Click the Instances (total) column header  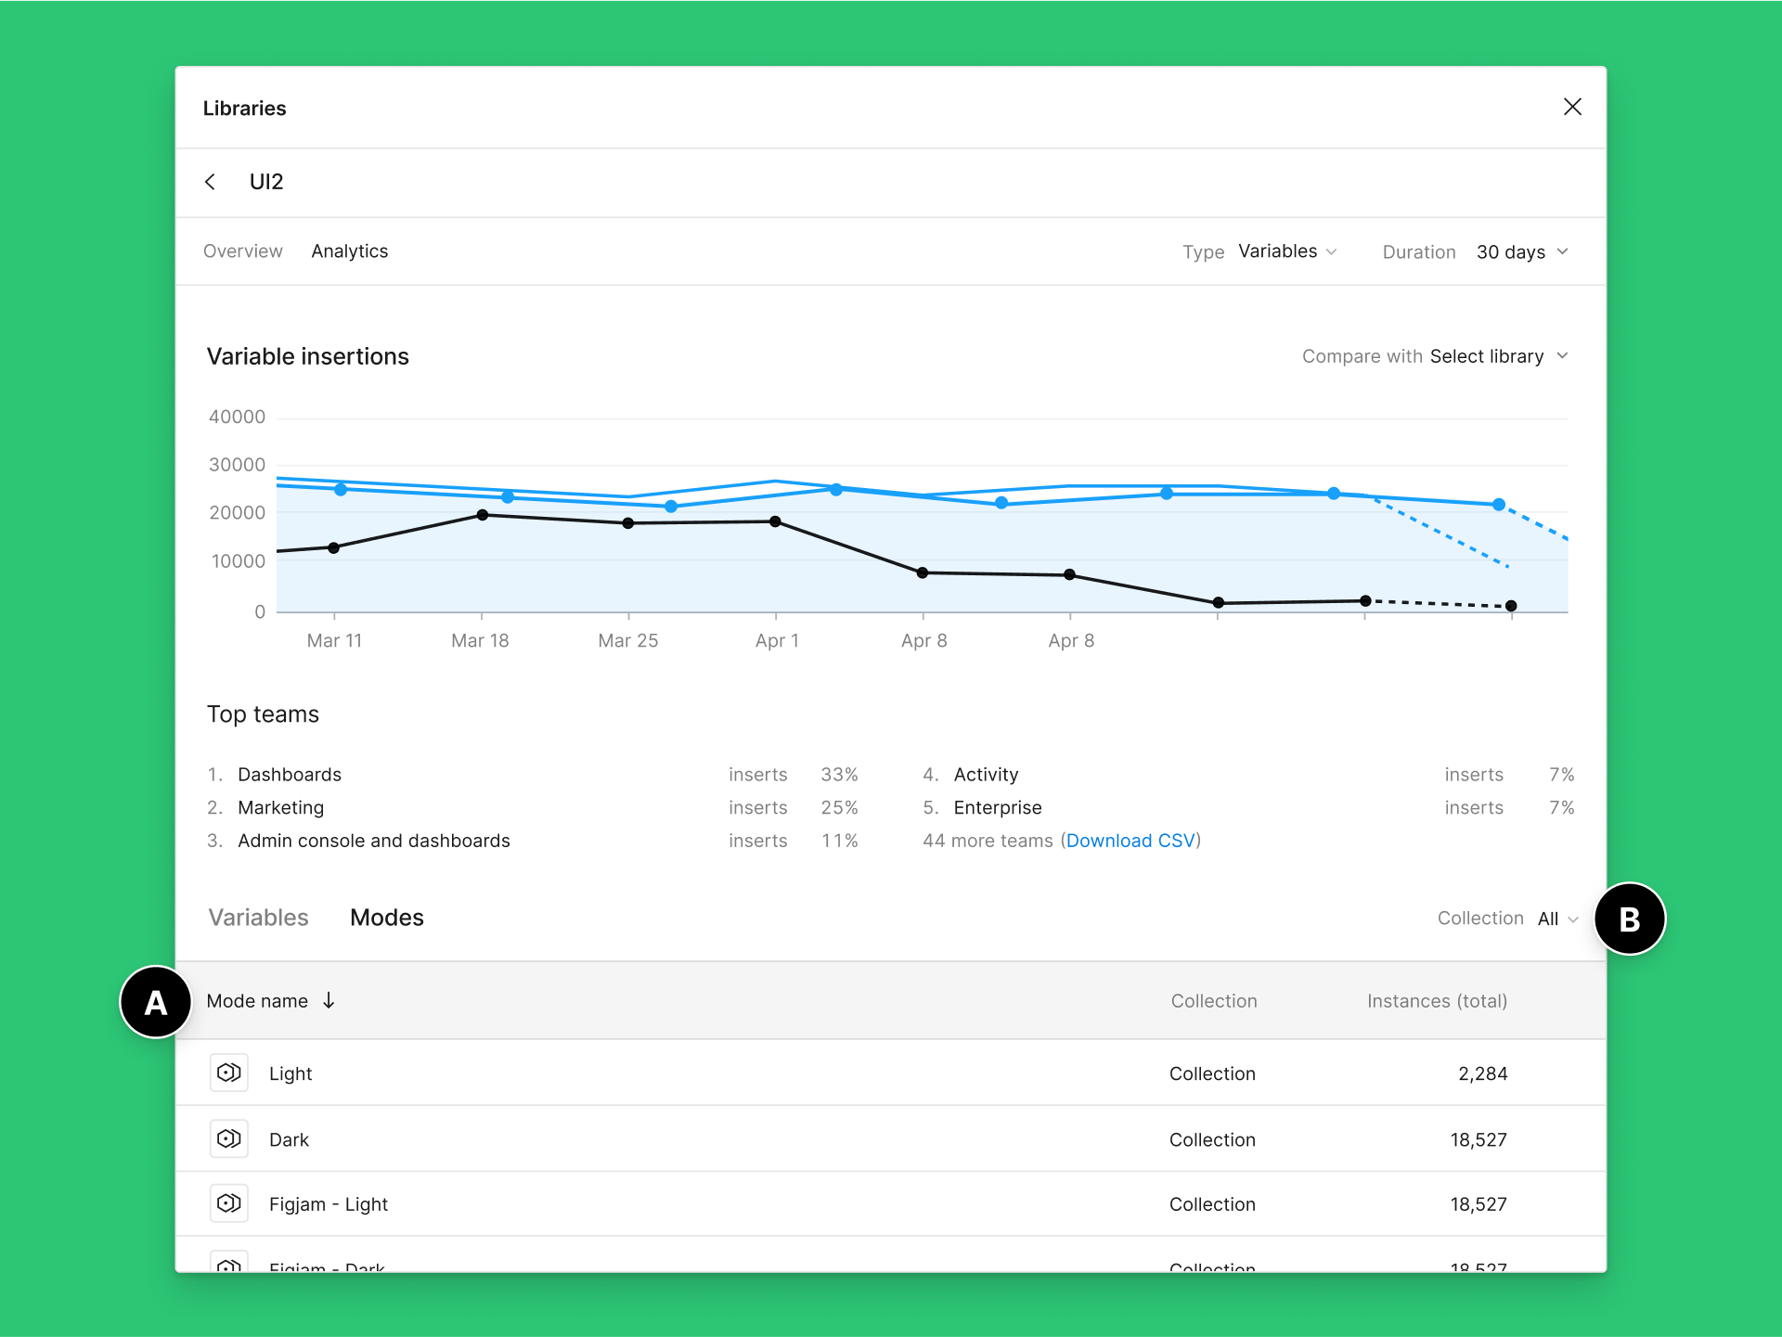(x=1437, y=1001)
